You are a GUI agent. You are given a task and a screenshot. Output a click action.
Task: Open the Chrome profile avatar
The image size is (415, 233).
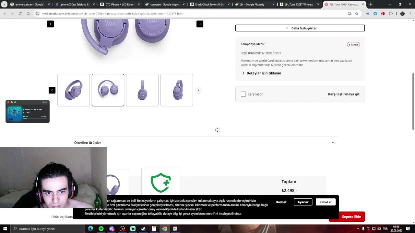[x=402, y=14]
